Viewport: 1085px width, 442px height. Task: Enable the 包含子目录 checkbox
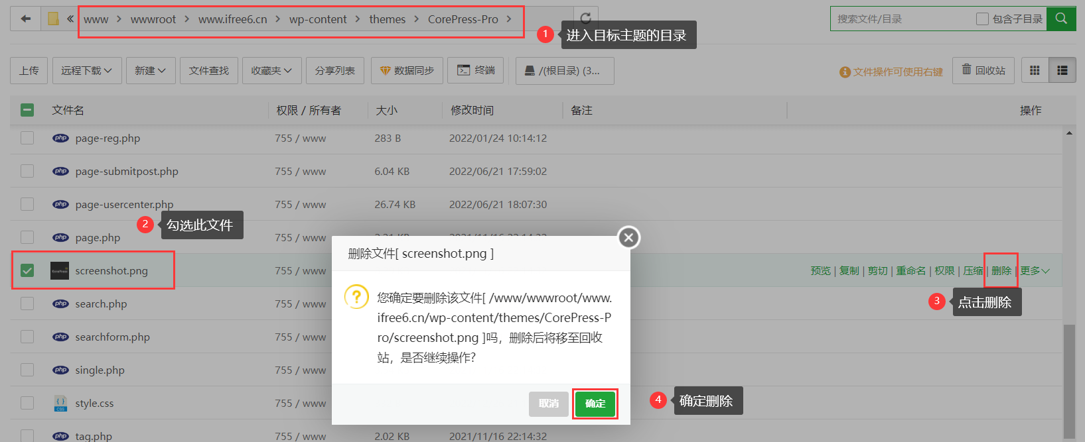pyautogui.click(x=982, y=19)
